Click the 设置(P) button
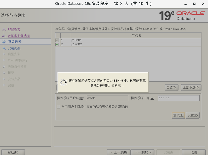Screen dimensions: 208x155 tap(193, 115)
